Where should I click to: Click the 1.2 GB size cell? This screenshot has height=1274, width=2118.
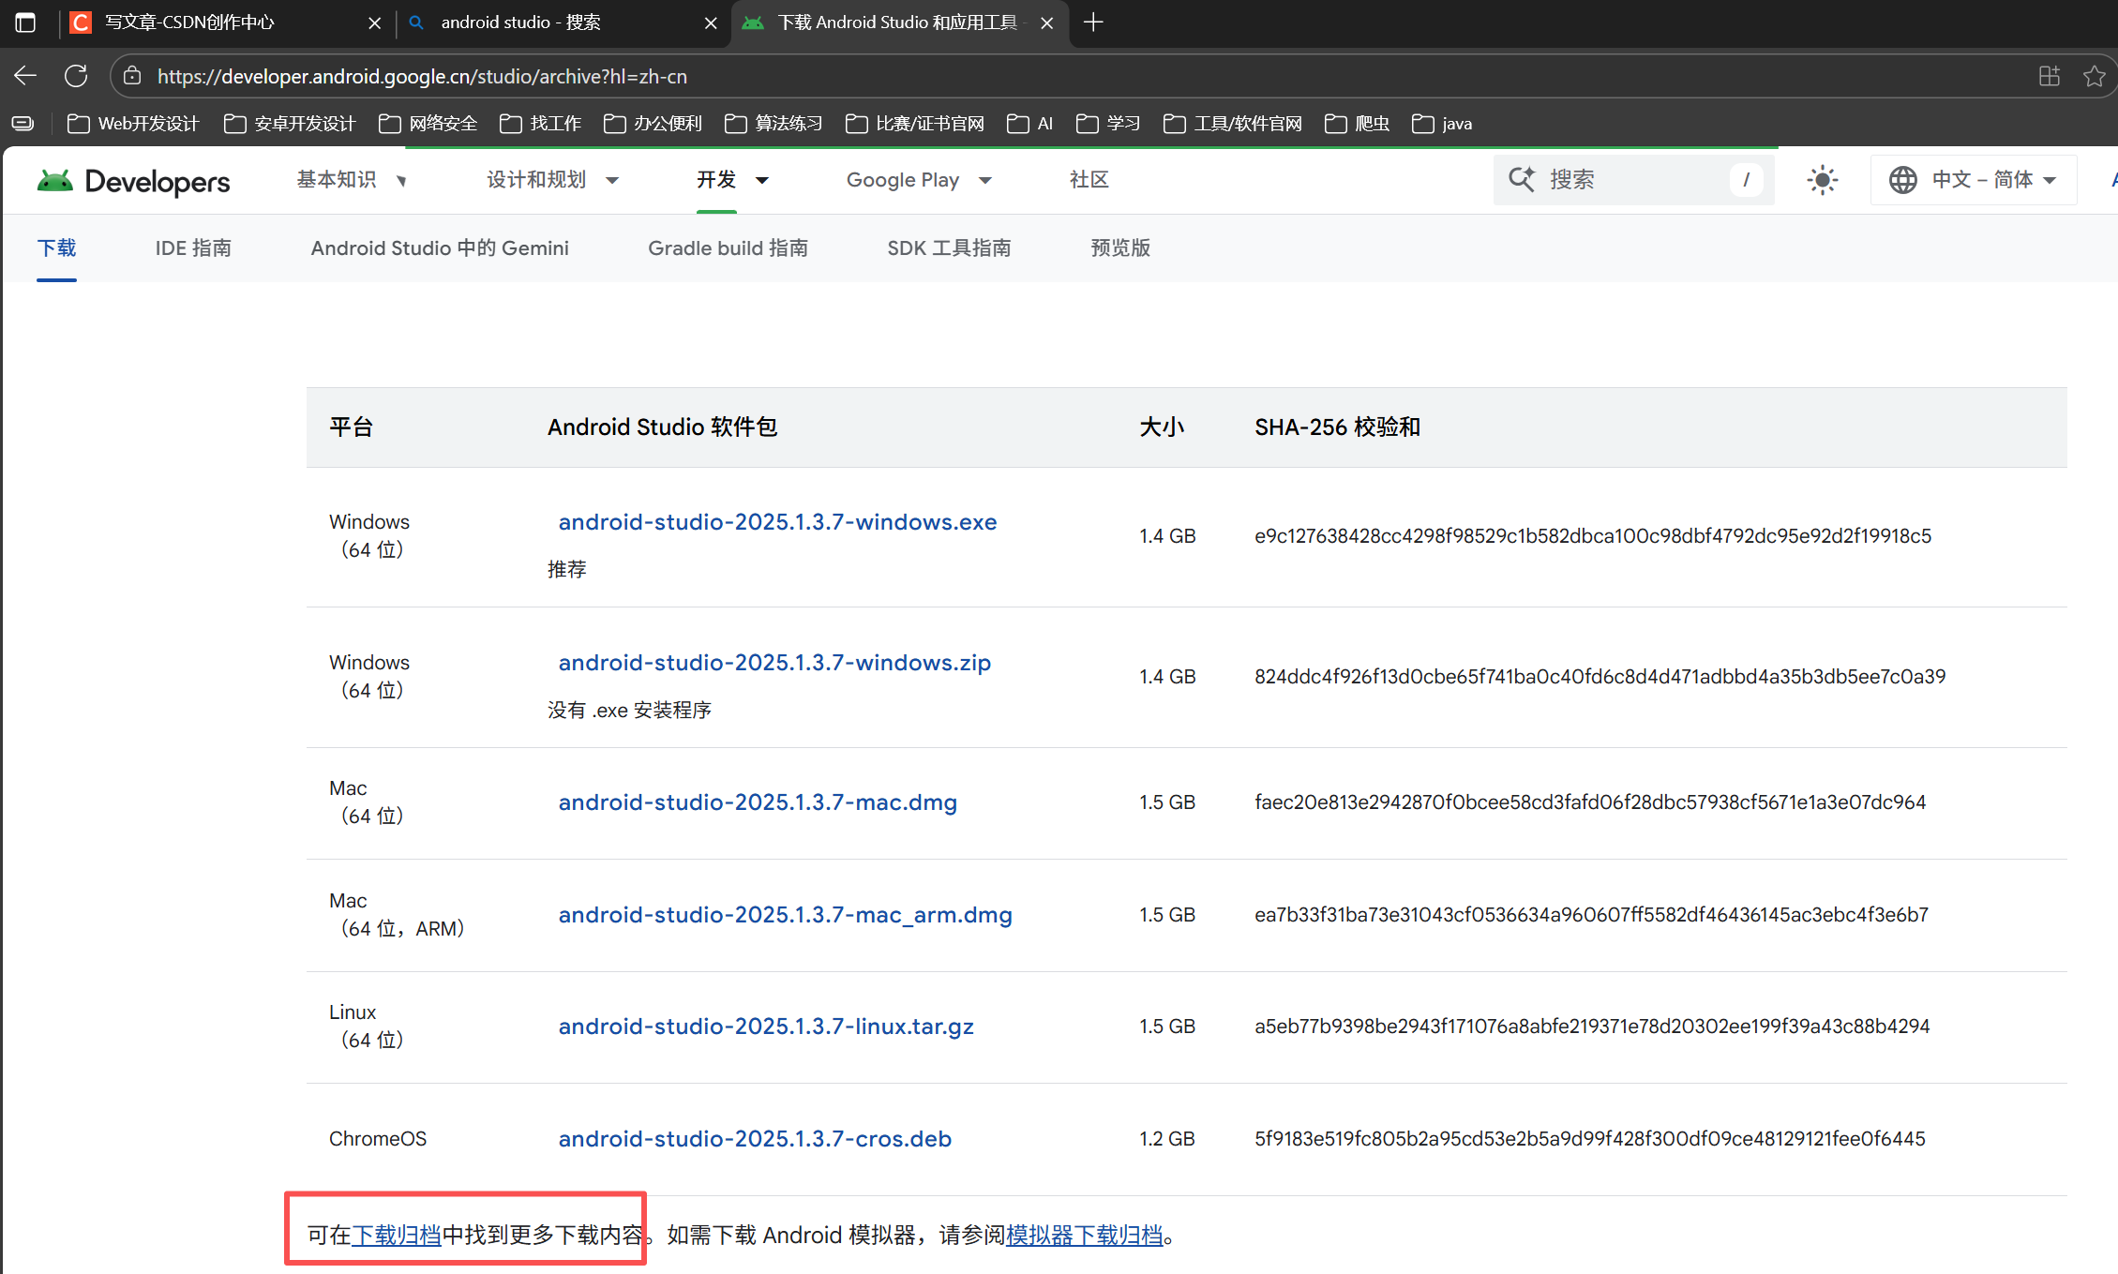1167,1139
